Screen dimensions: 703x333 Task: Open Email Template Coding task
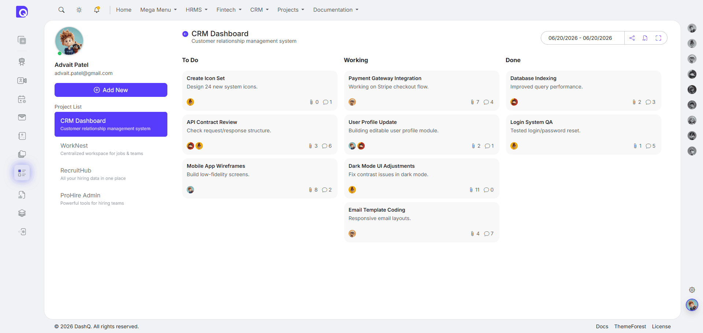tap(422, 222)
